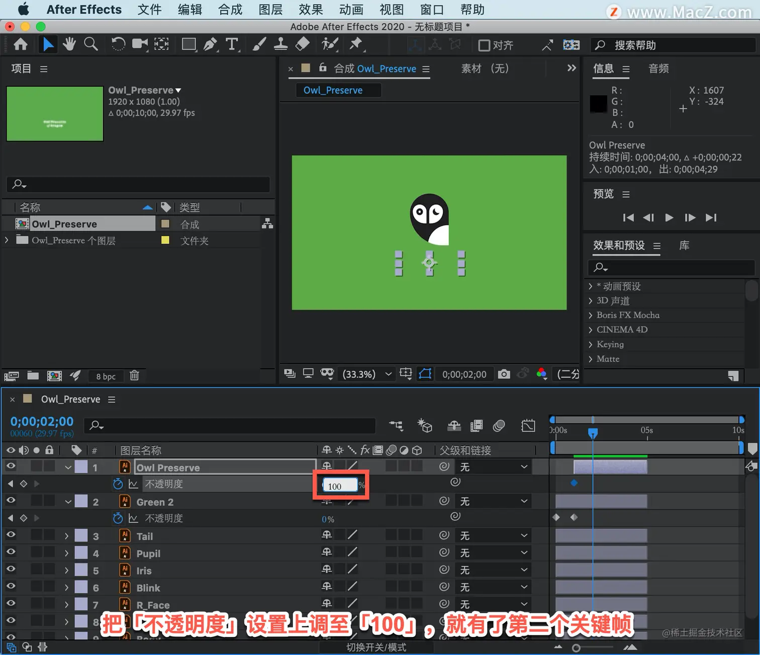The height and width of the screenshot is (655, 760).
Task: Toggle stopwatch for Green 2 opacity
Action: (x=118, y=518)
